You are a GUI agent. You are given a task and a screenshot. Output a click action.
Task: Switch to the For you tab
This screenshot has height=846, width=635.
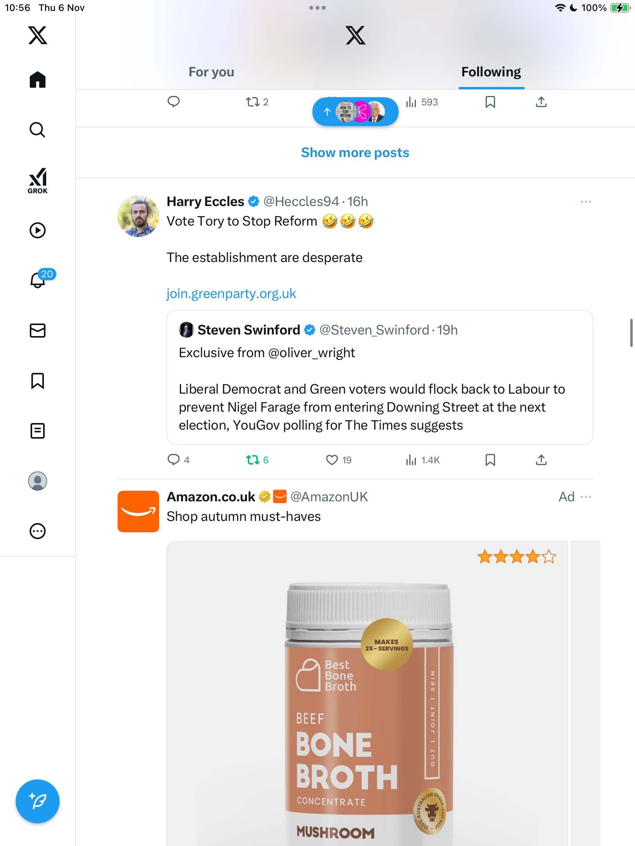[x=211, y=72]
